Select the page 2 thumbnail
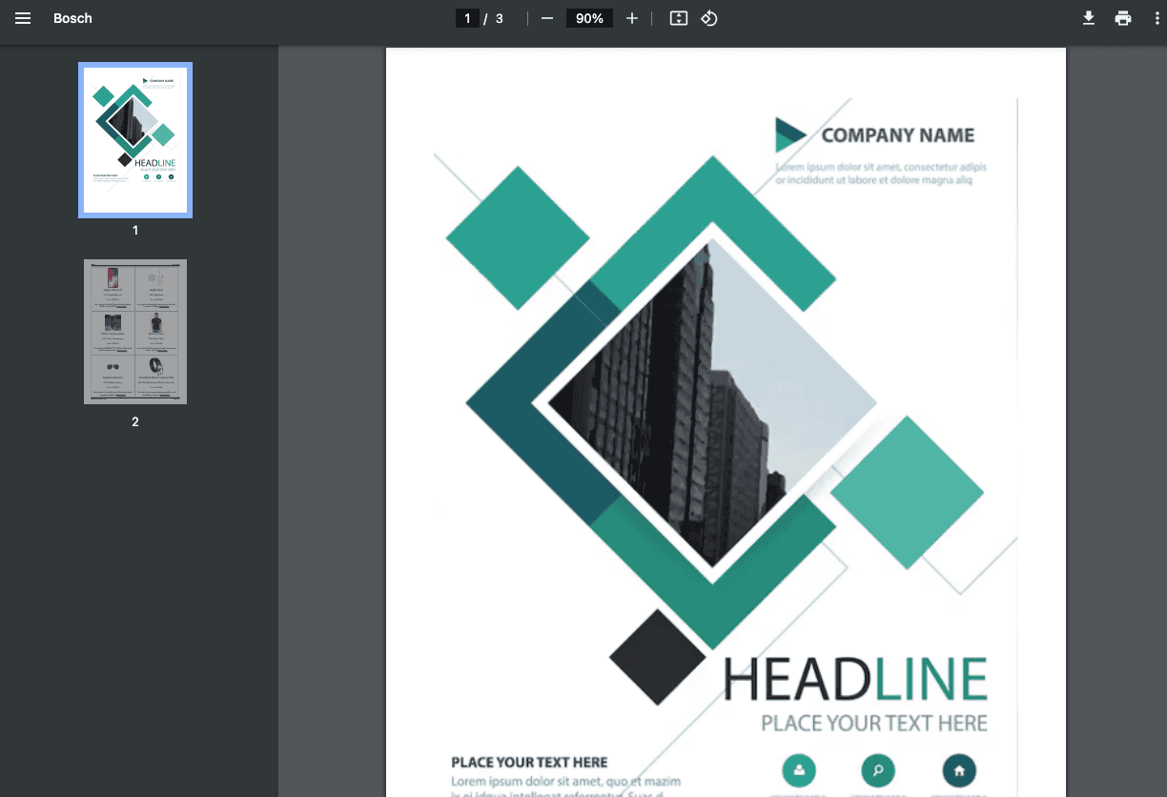This screenshot has width=1167, height=797. [134, 332]
